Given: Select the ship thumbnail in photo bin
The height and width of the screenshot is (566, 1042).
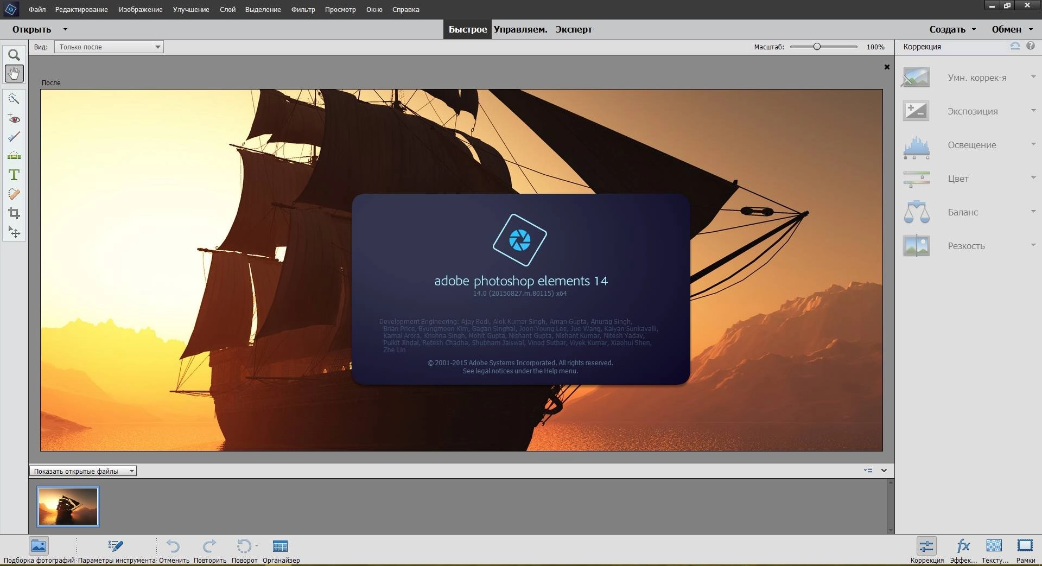Looking at the screenshot, I should [x=68, y=506].
